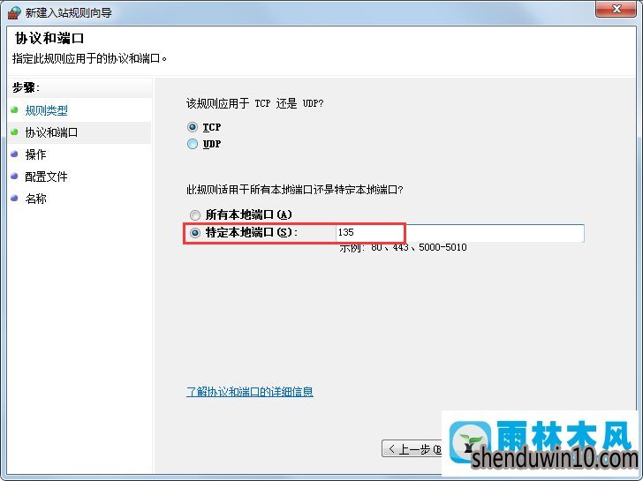
Task: Go to the 协议和端口 step
Action: pyautogui.click(x=51, y=132)
